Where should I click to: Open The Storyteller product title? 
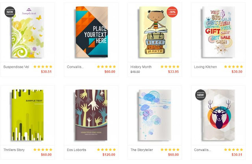point(142,150)
